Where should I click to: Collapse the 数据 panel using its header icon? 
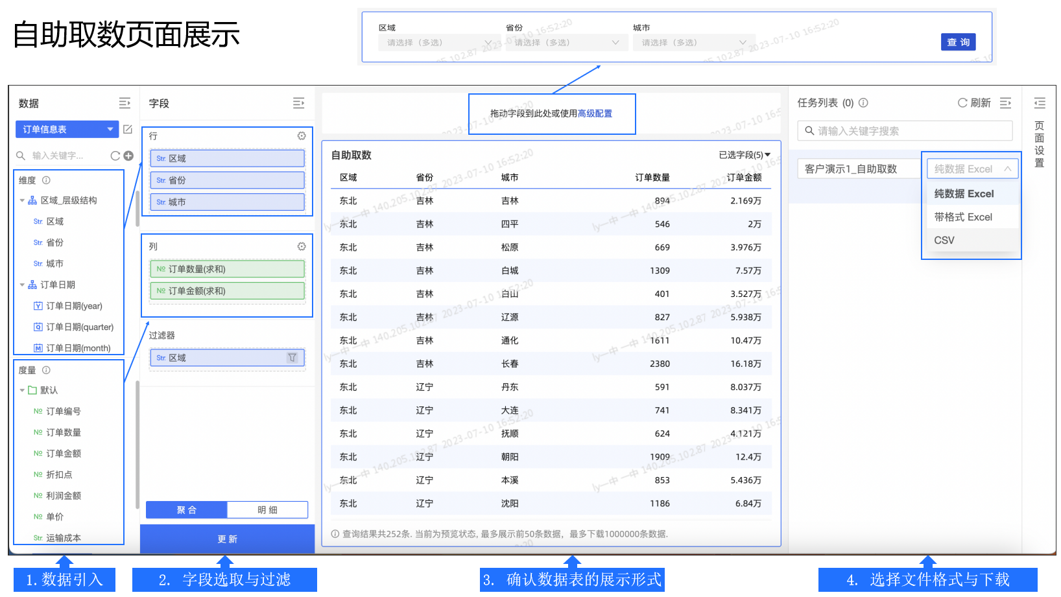tap(125, 103)
